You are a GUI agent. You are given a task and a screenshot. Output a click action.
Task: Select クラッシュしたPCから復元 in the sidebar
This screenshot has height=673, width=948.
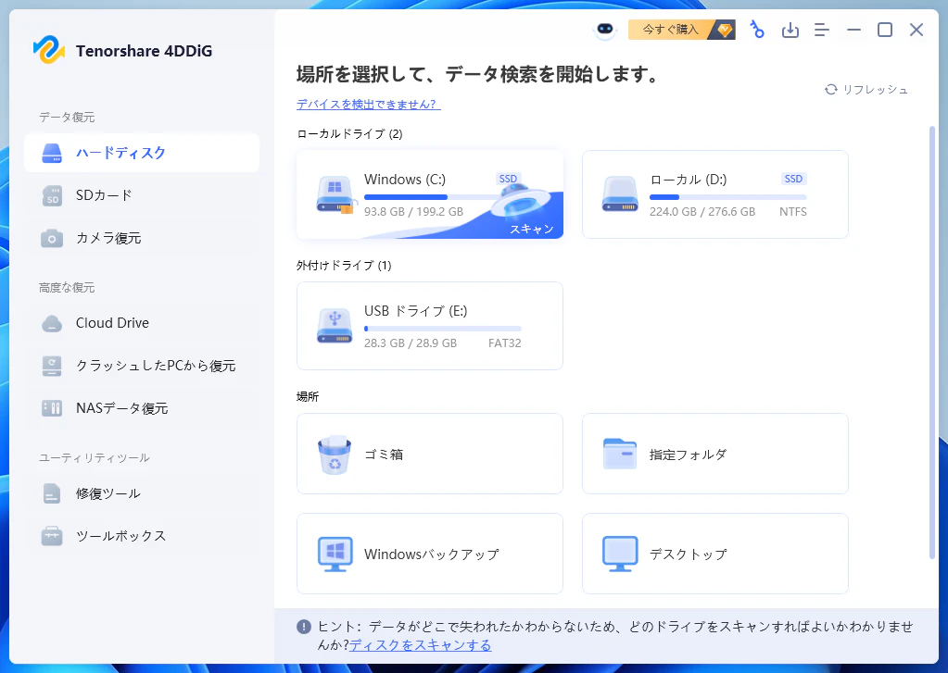[142, 366]
